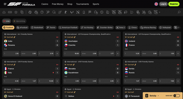Image resolution: width=183 pixels, height=99 pixels.
Task: Select the eHorse Racing toolbar icon
Action: (x=96, y=12)
